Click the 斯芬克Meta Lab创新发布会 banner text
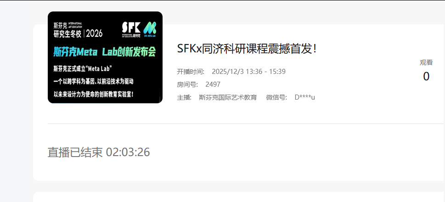This screenshot has height=202, width=445. 105,52
